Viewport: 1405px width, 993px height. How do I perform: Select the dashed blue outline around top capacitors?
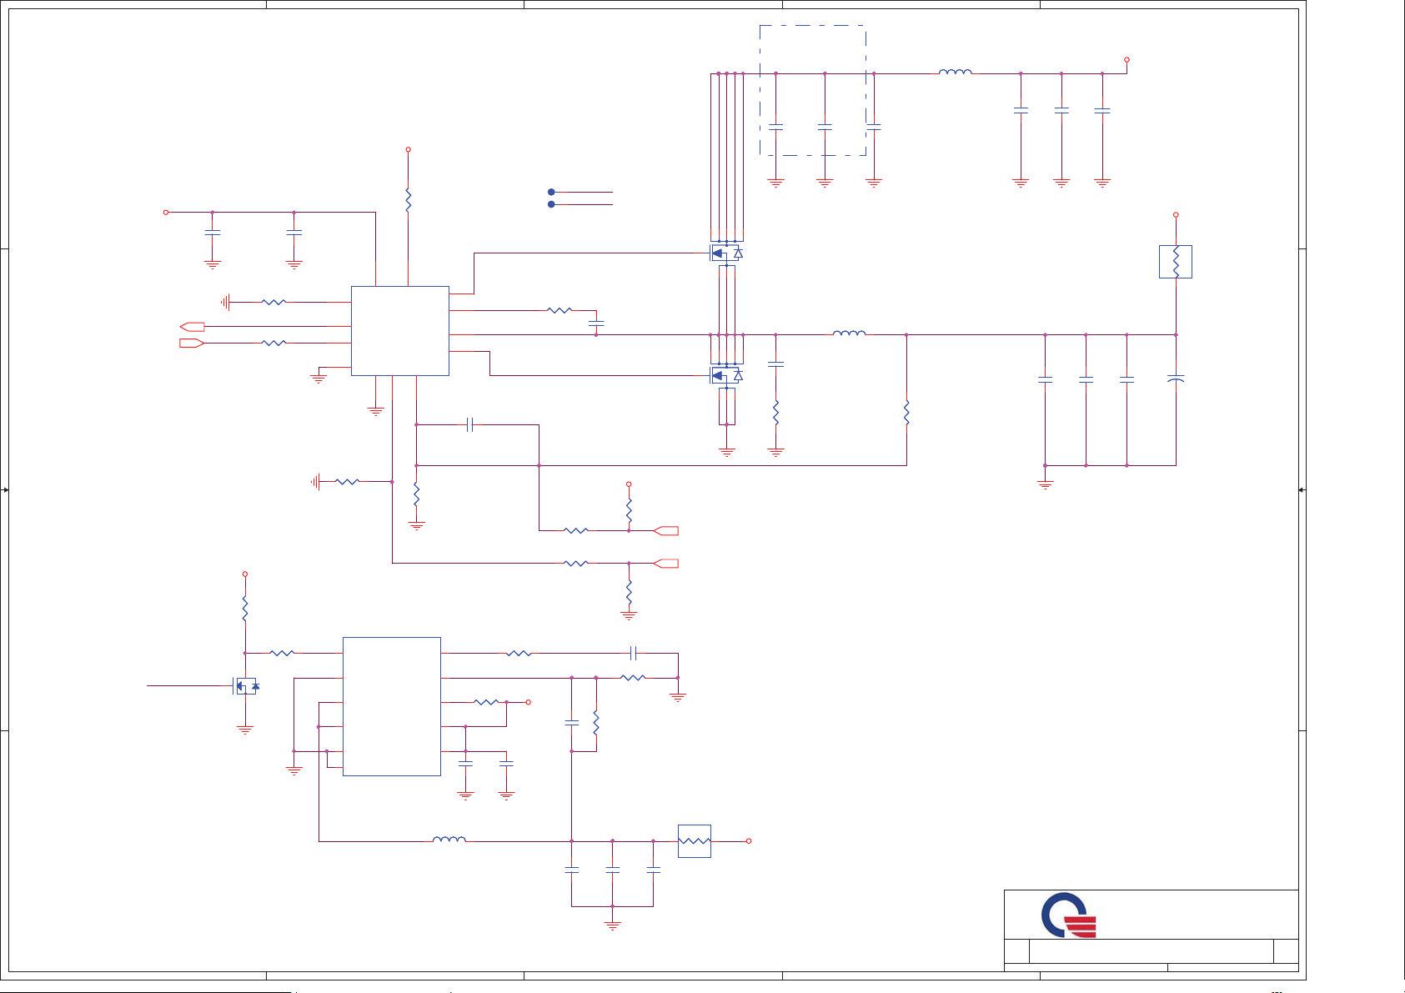click(813, 90)
